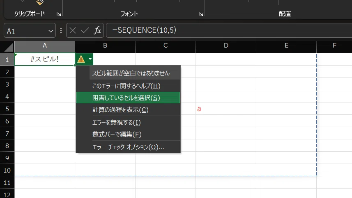
Task: Choose Select Obstructing Cells menu item
Action: click(128, 98)
